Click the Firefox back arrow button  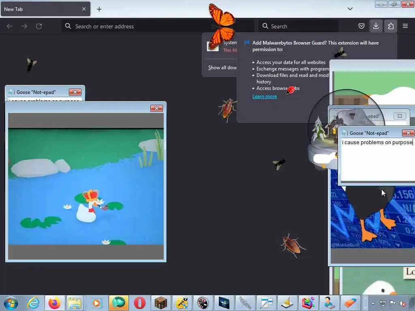10,26
